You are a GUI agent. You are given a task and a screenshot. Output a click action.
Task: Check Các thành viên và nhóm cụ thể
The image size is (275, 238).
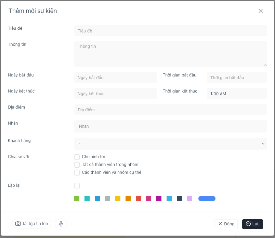click(x=77, y=173)
